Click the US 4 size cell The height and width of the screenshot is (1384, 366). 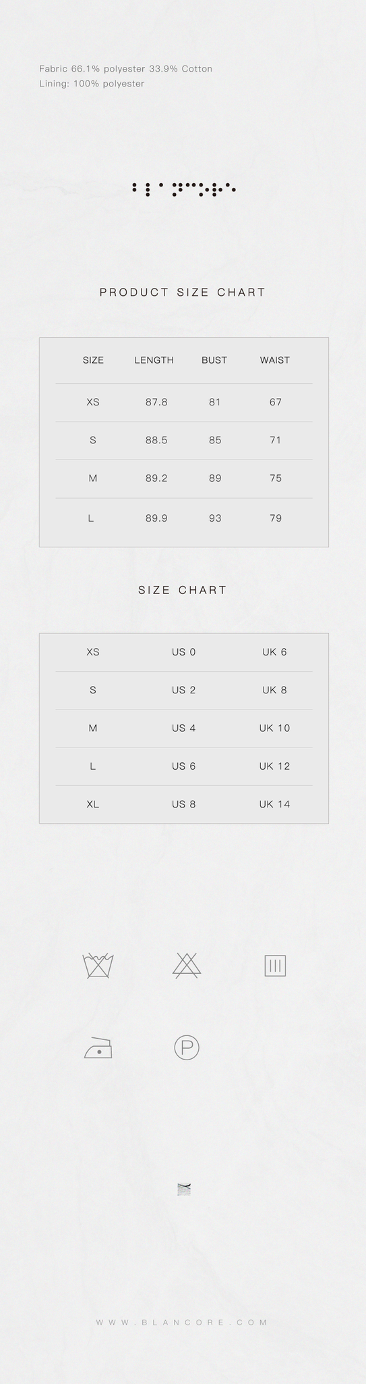tap(183, 728)
